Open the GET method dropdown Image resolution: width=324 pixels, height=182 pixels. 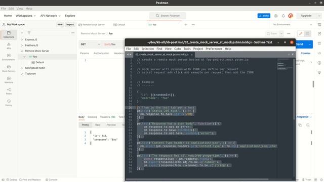90,44
